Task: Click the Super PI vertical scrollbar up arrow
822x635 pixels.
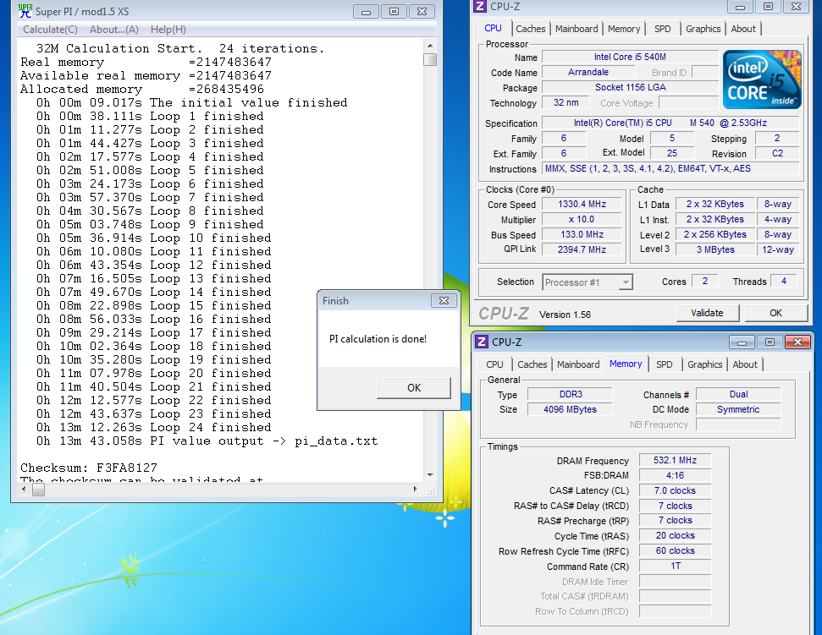Action: point(430,46)
